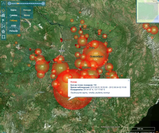Select the OSM base layer
Image resolution: width=159 pixels, height=133 pixels.
pos(13,26)
